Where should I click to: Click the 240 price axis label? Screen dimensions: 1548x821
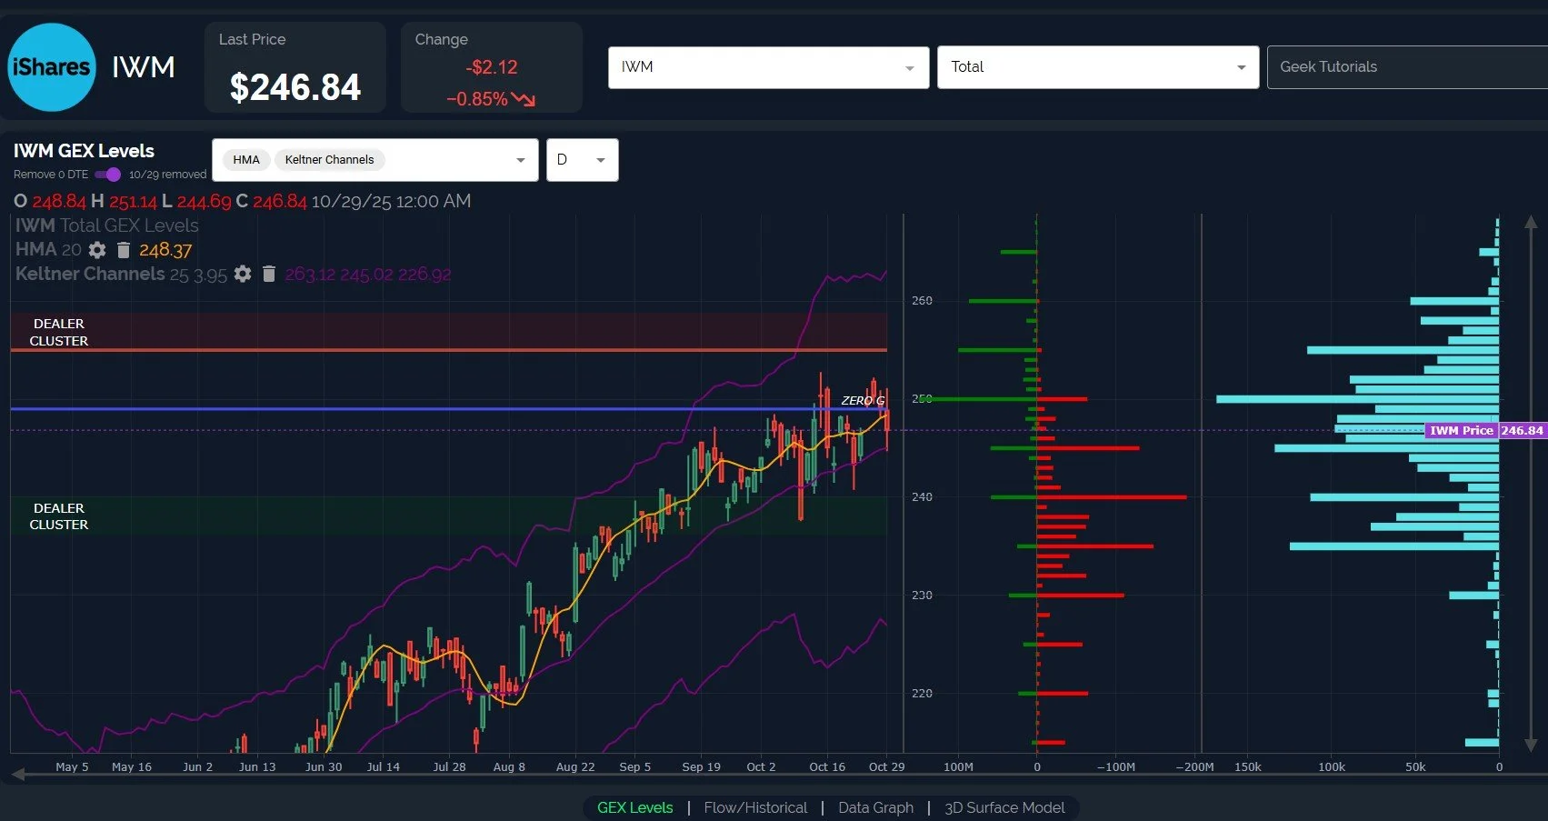[922, 496]
